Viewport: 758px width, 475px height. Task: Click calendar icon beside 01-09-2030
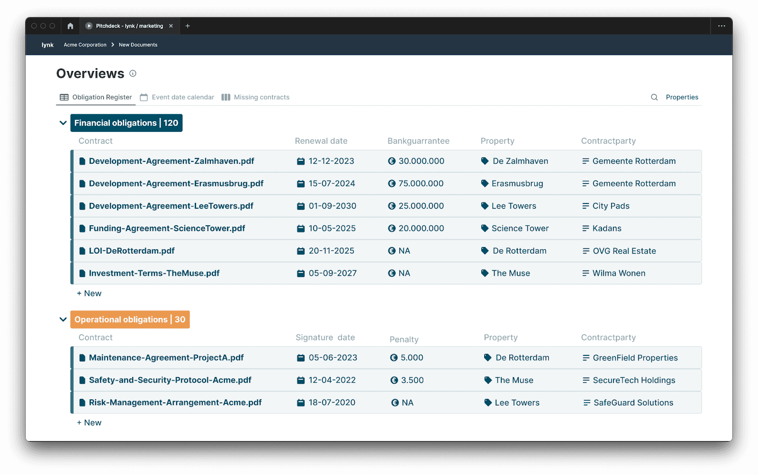point(300,206)
